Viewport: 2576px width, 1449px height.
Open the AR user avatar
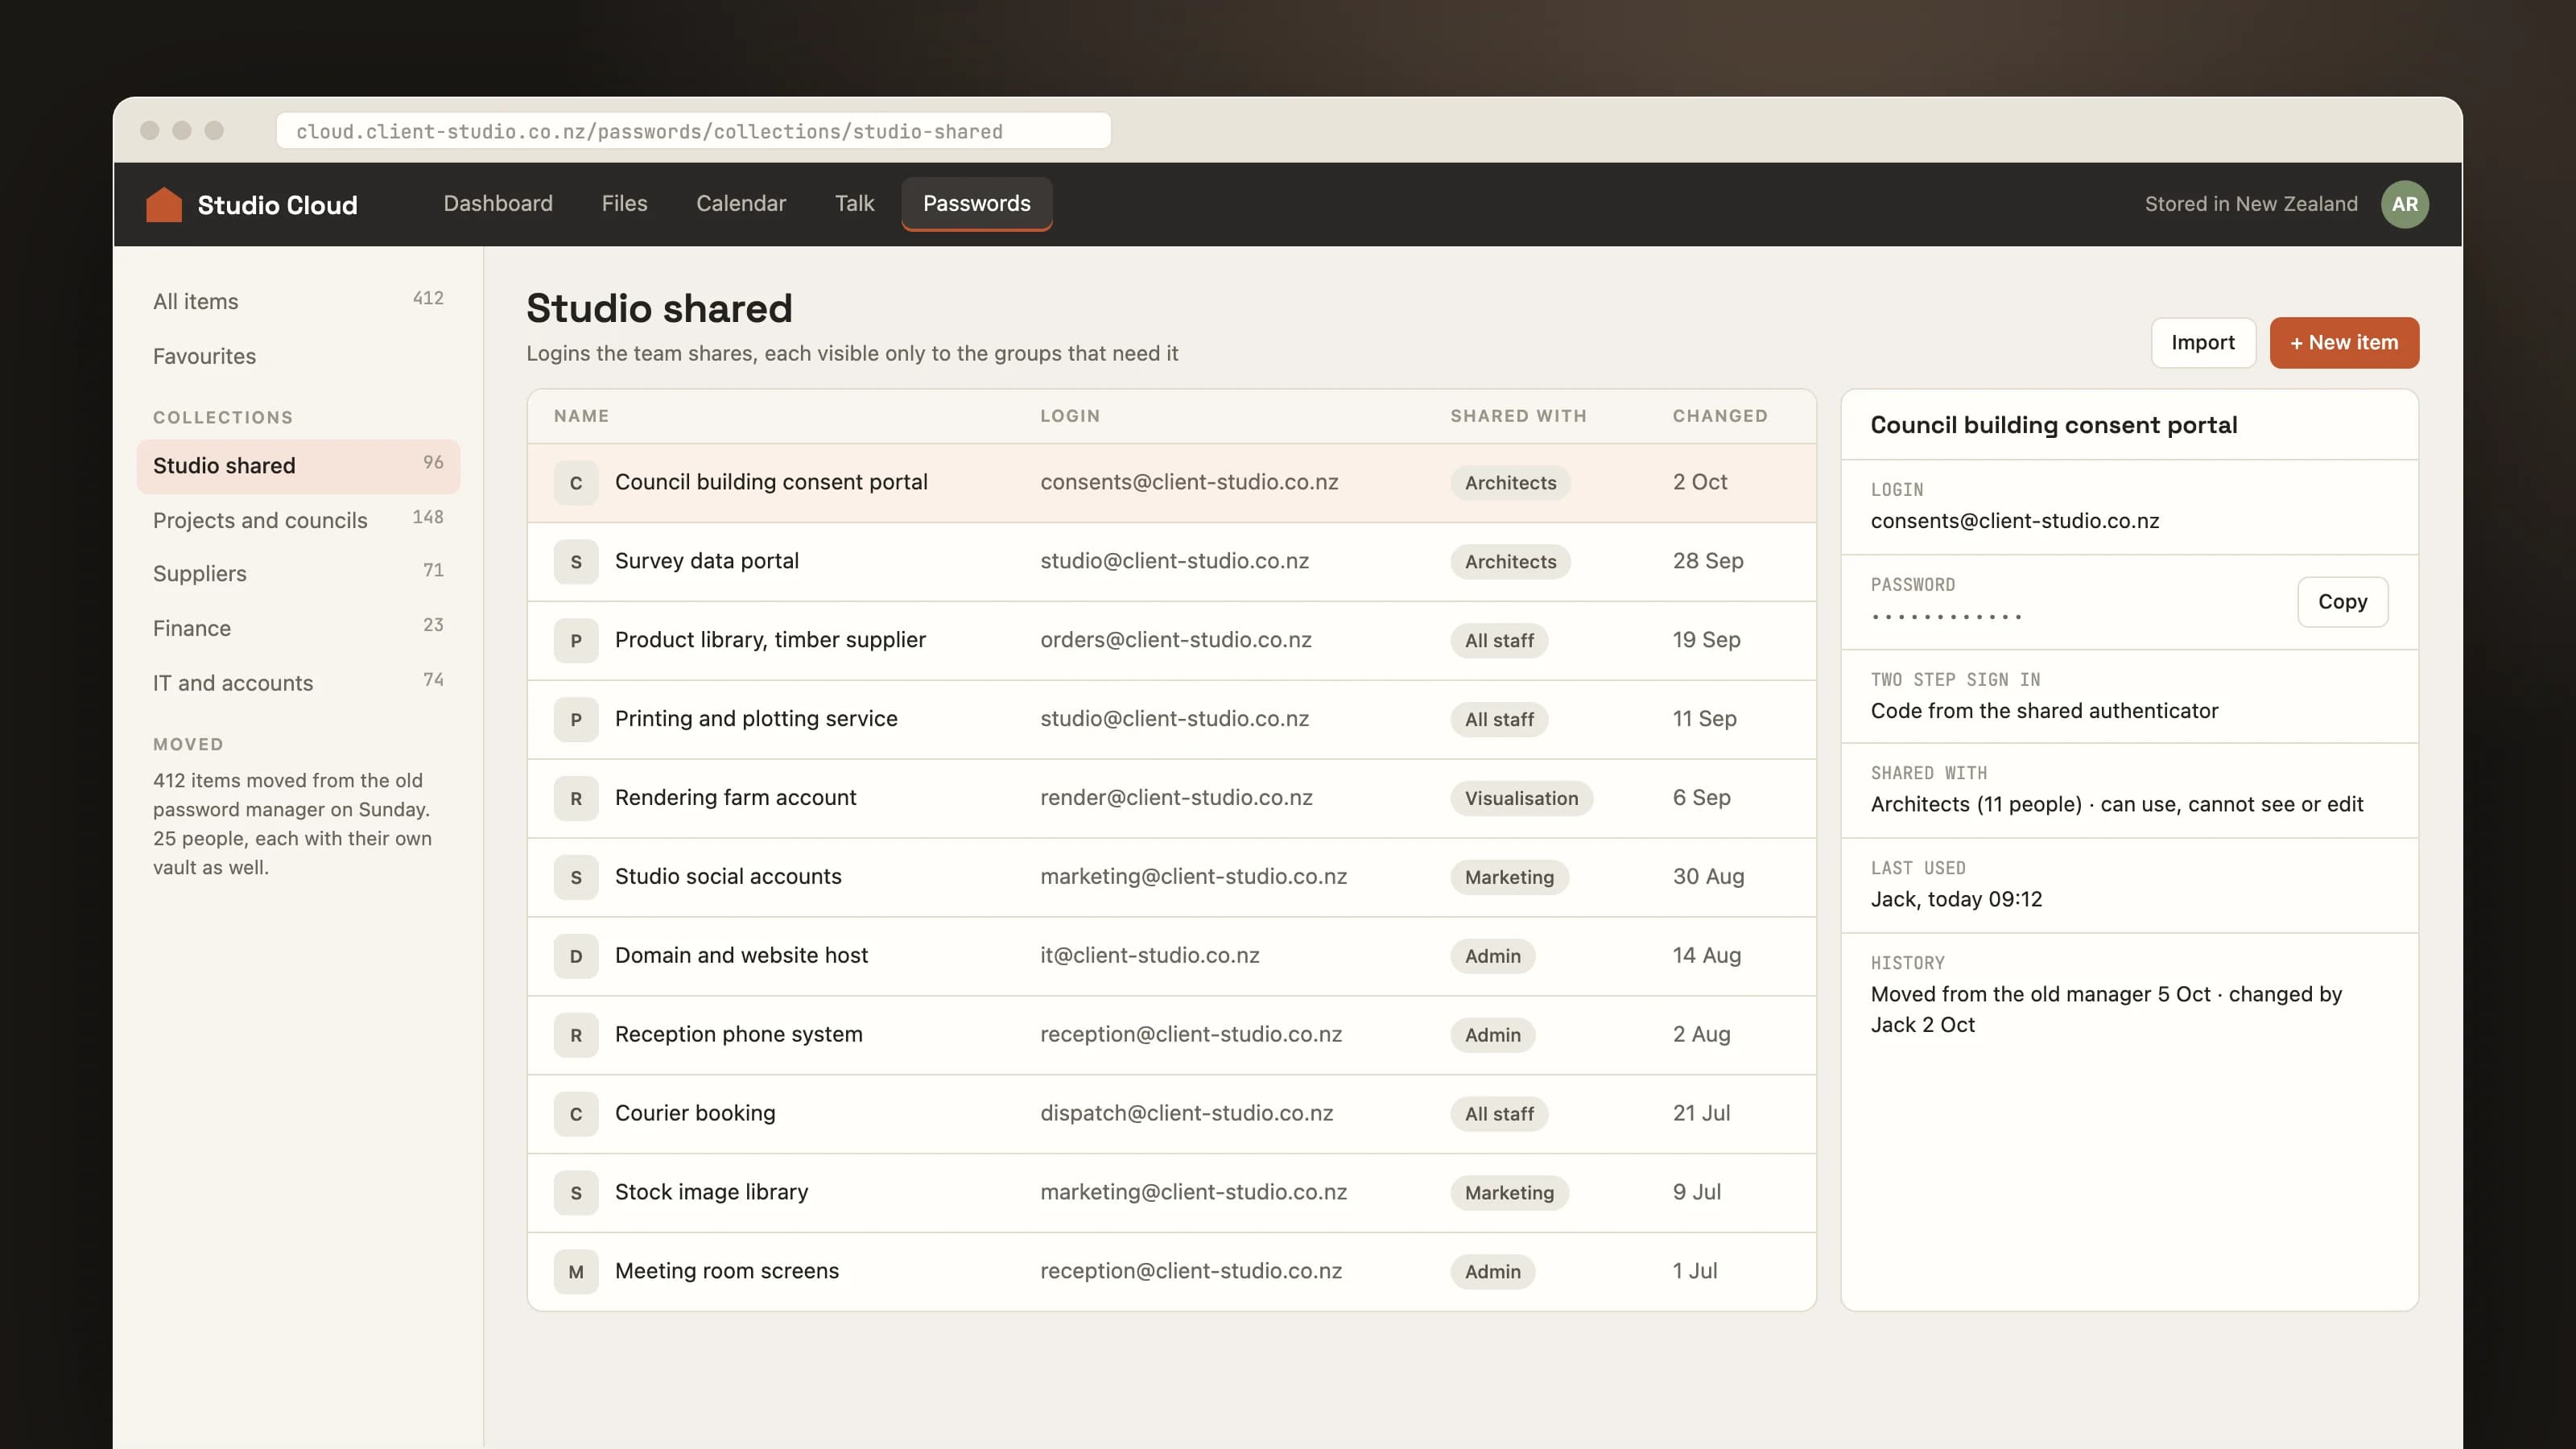[2404, 204]
